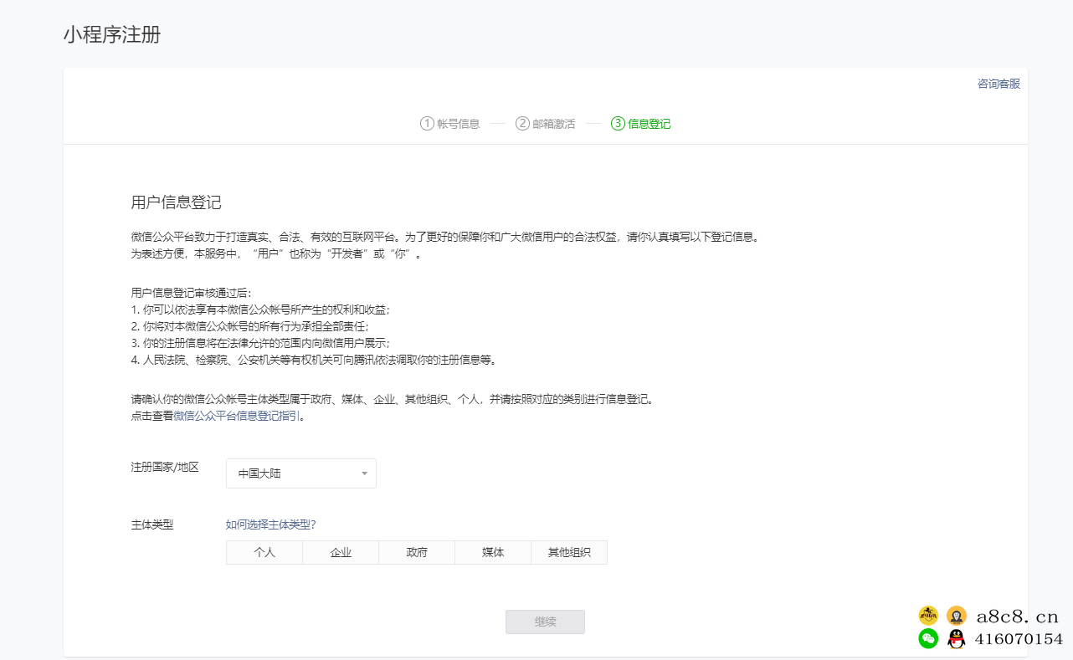Click the line starting 3. 你的注册信息
The image size is (1073, 660).
coord(260,343)
